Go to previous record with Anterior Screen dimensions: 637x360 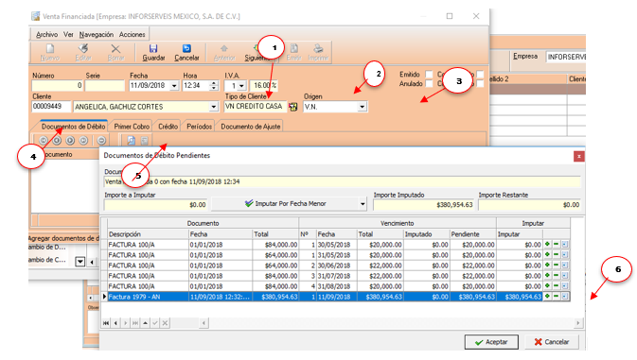tap(224, 52)
